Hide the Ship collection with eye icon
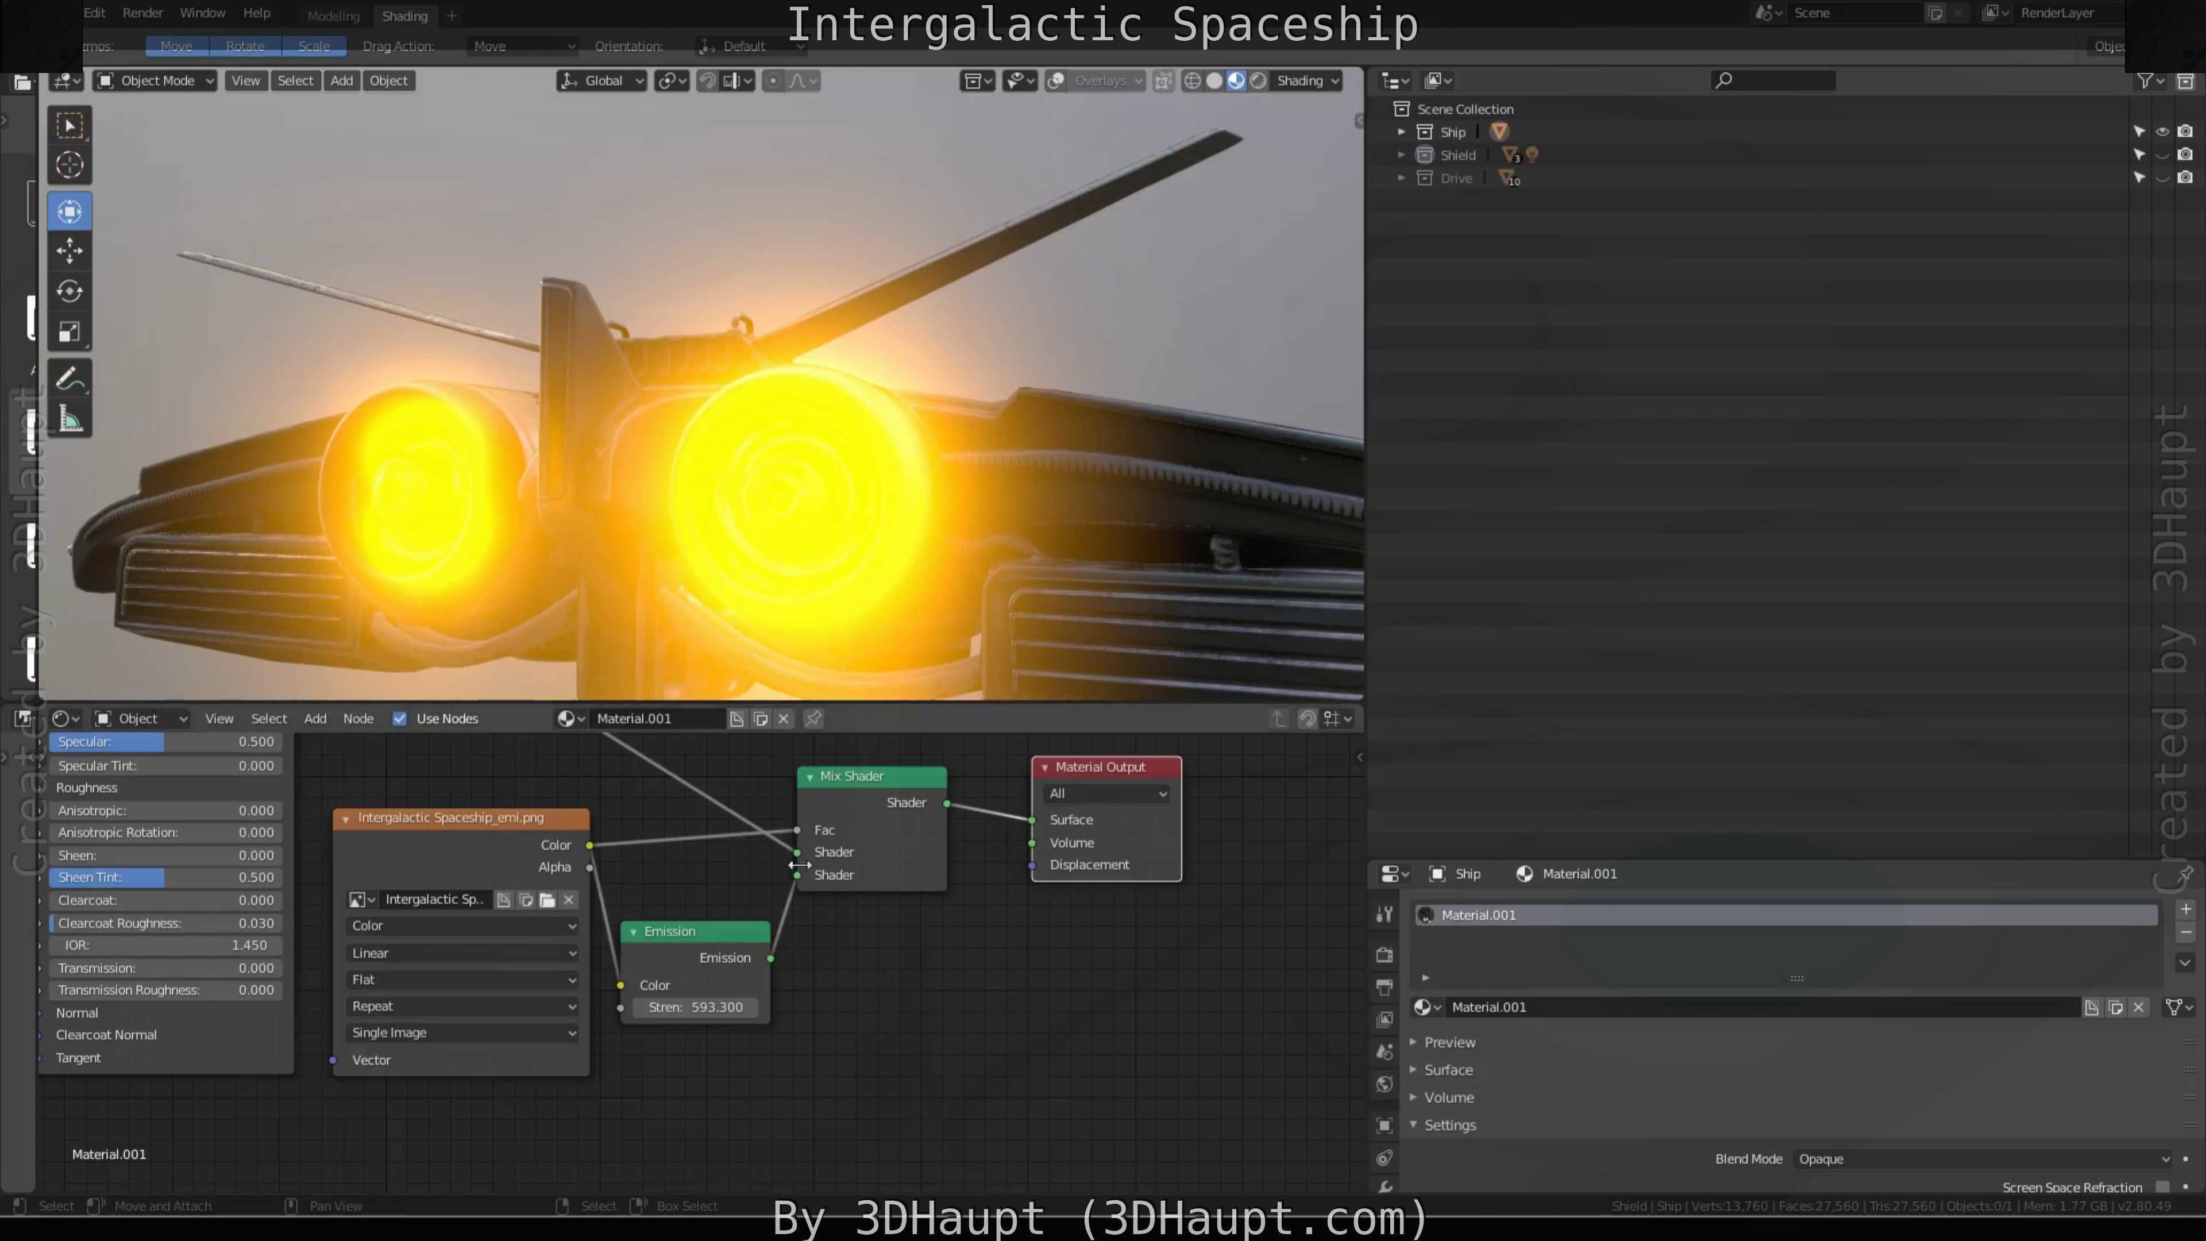2206x1241 pixels. point(2162,132)
